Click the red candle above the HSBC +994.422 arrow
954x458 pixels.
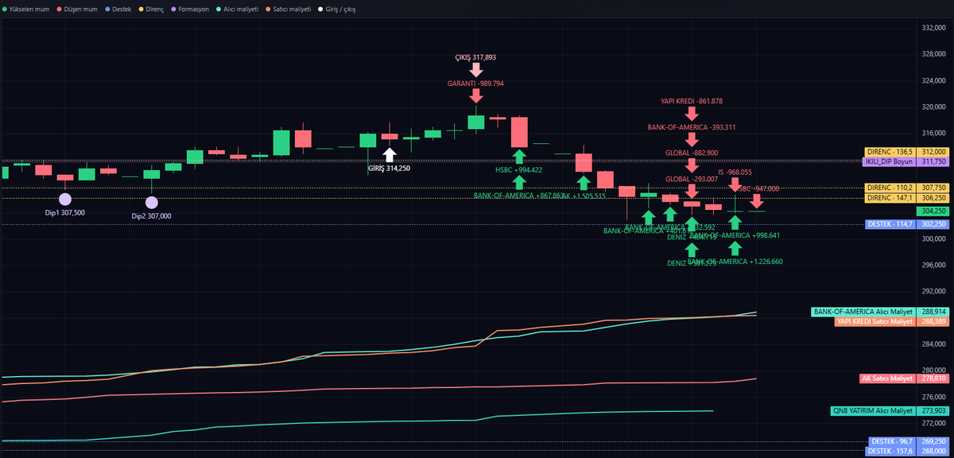pyautogui.click(x=519, y=132)
